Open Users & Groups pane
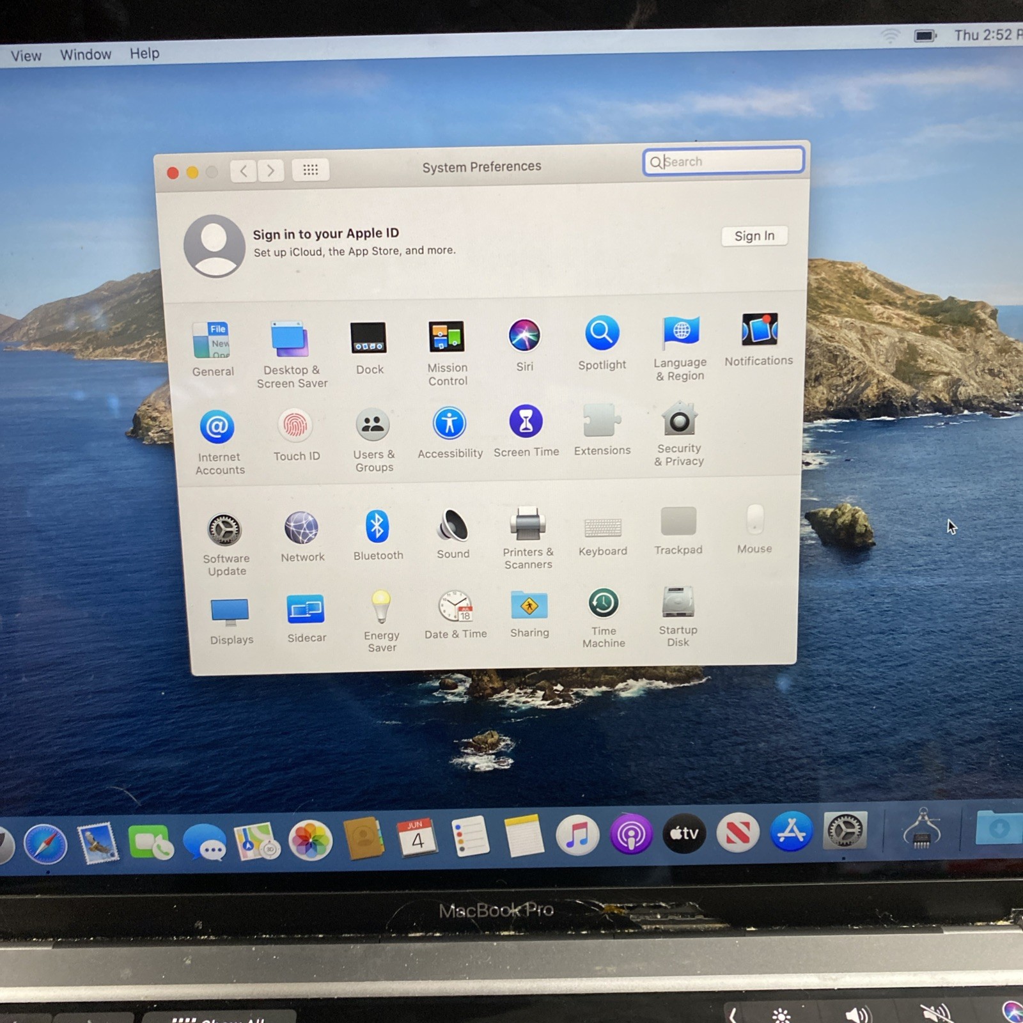 pyautogui.click(x=373, y=424)
